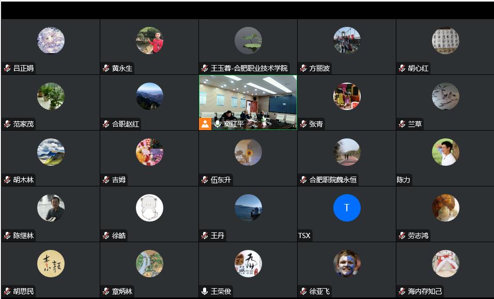Select 徐皓's white cat avatar
Image resolution: width=494 pixels, height=299 pixels.
150,208
